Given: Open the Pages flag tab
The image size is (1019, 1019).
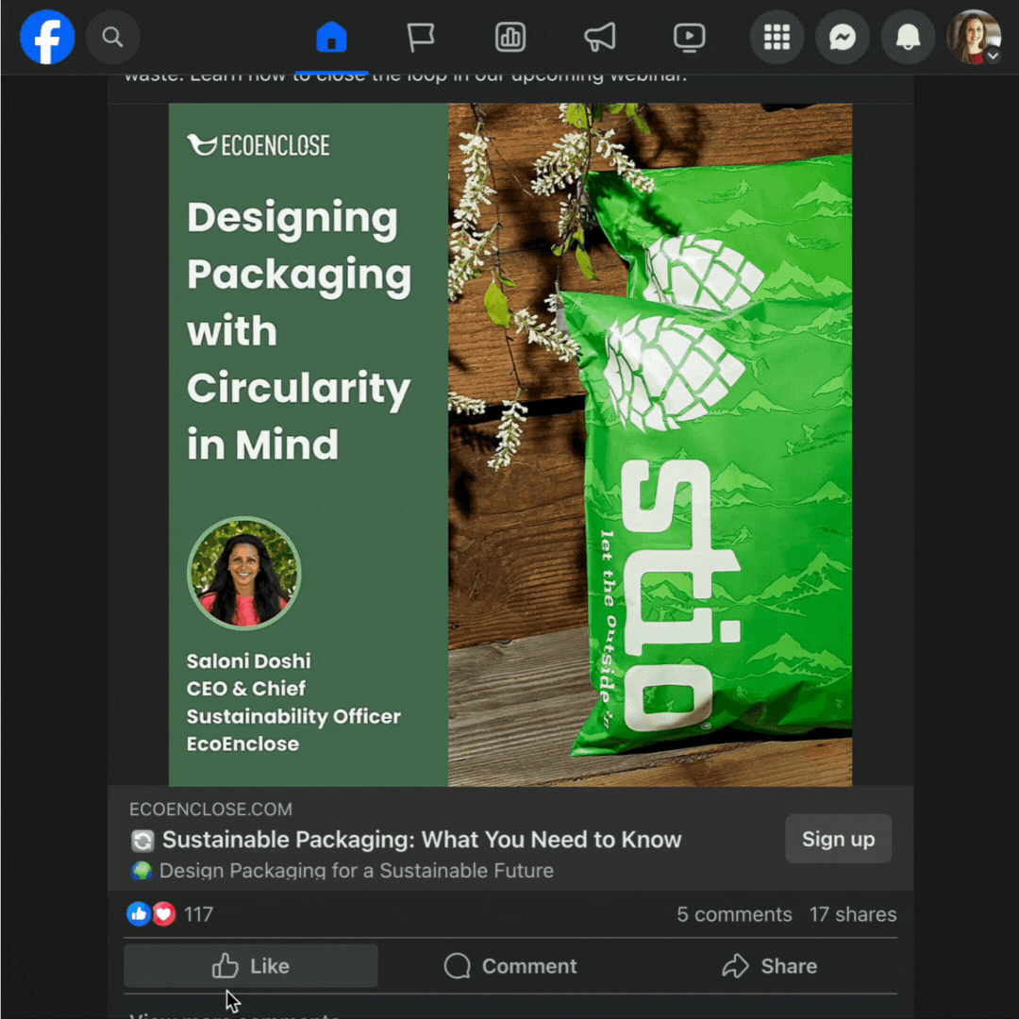Looking at the screenshot, I should point(421,37).
